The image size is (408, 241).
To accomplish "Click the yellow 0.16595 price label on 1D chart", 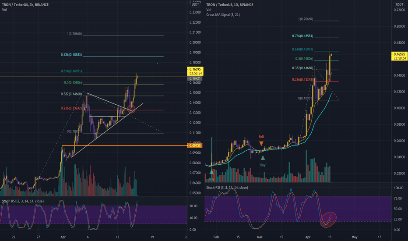I will (x=400, y=56).
